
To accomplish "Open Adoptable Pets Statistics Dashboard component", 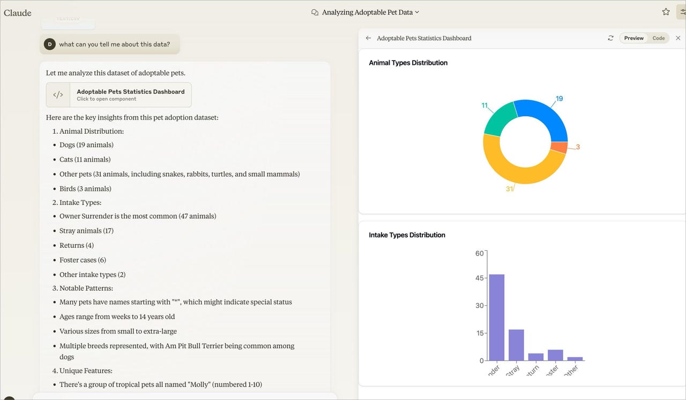I will click(118, 95).
